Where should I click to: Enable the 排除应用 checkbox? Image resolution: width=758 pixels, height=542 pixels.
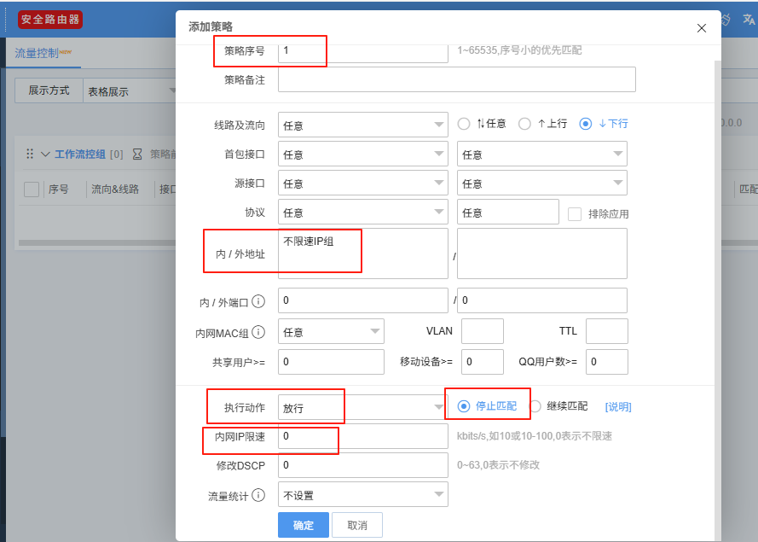575,214
